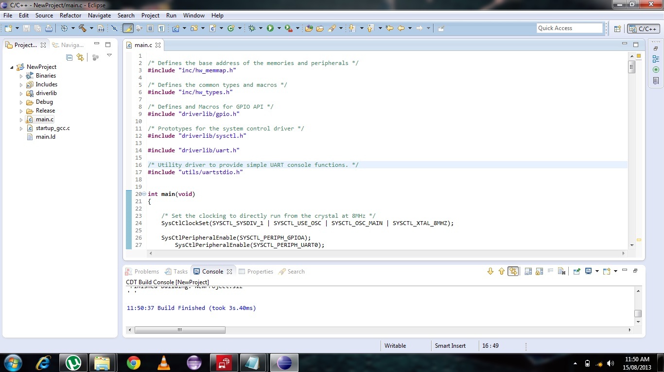664x372 pixels.
Task: Close the main.c editor tab
Action: coord(158,45)
